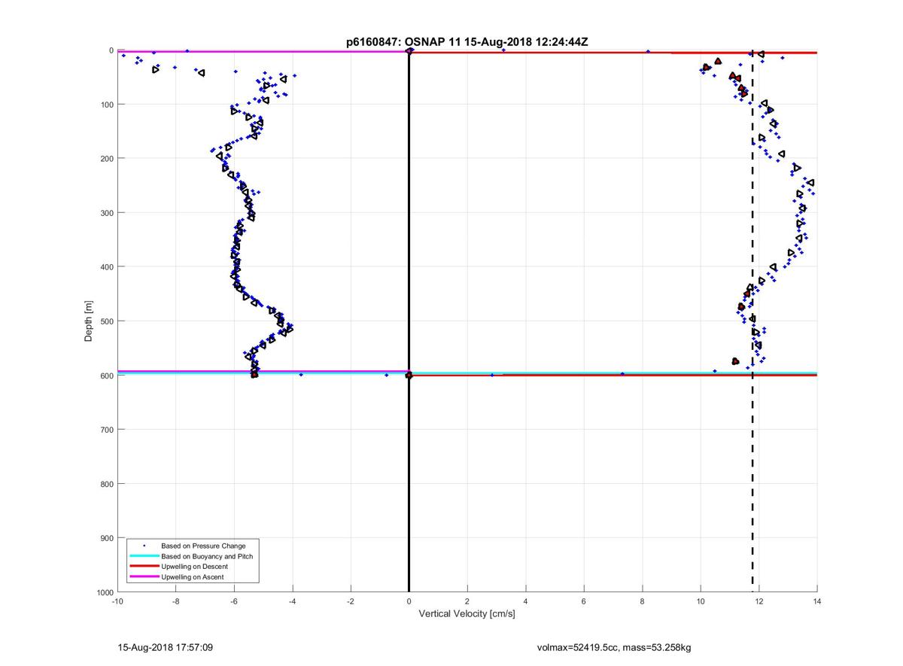Click the depth tick label '700'
Image resolution: width=903 pixels, height=666 pixels.
(x=107, y=430)
